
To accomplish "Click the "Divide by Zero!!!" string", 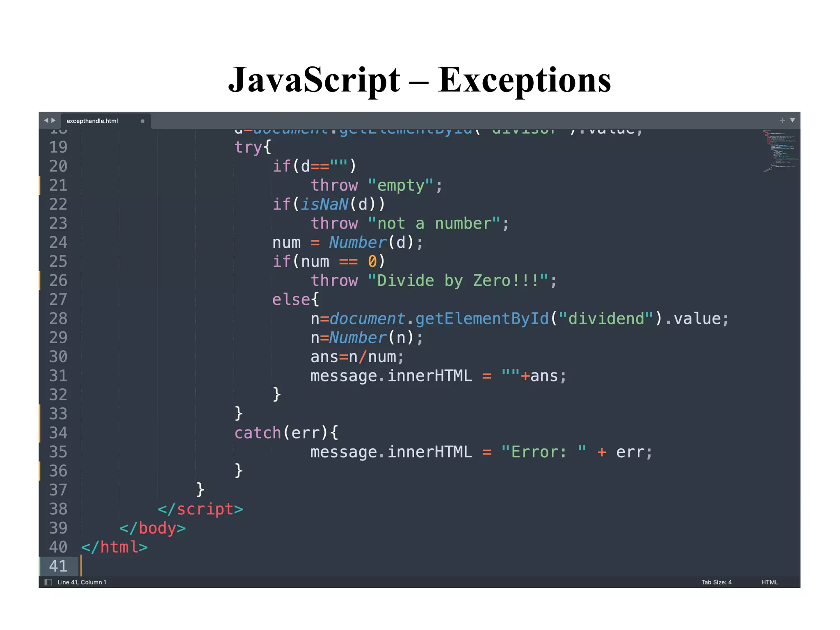I will tap(458, 281).
